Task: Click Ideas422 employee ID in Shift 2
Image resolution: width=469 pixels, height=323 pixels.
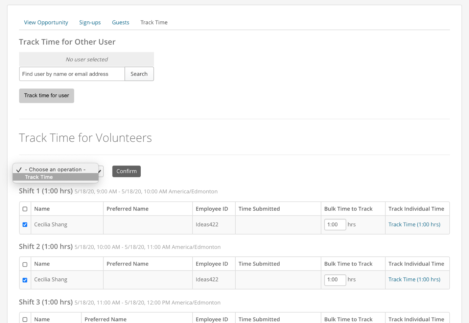Action: pos(207,280)
